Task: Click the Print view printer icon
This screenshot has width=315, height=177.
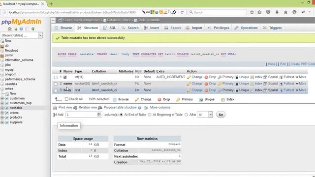Action: tap(55, 108)
